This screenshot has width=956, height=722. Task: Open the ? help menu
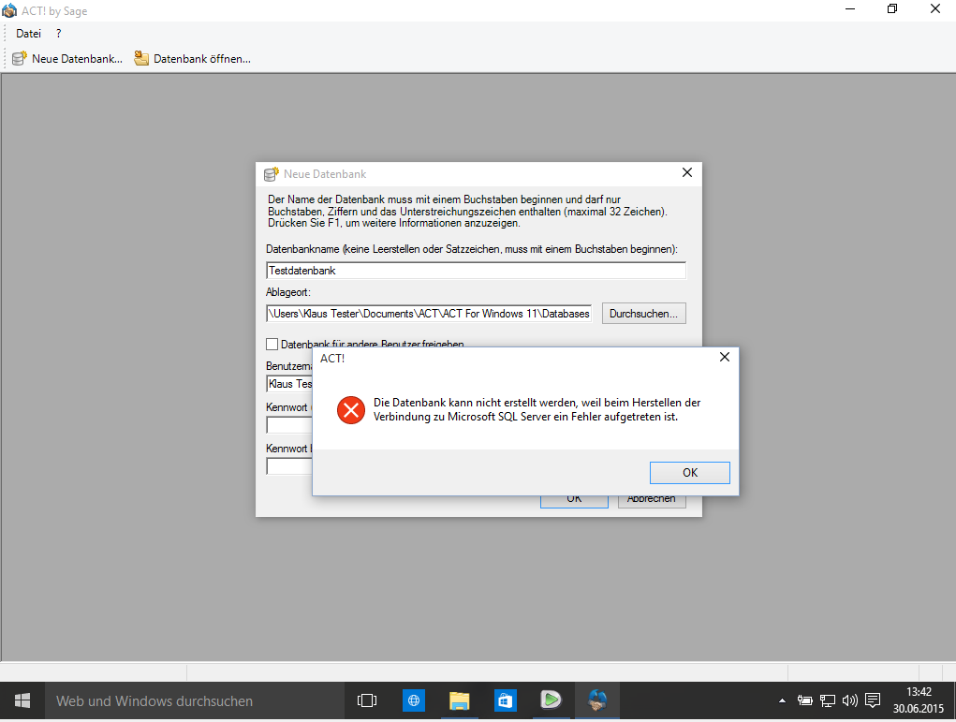57,33
